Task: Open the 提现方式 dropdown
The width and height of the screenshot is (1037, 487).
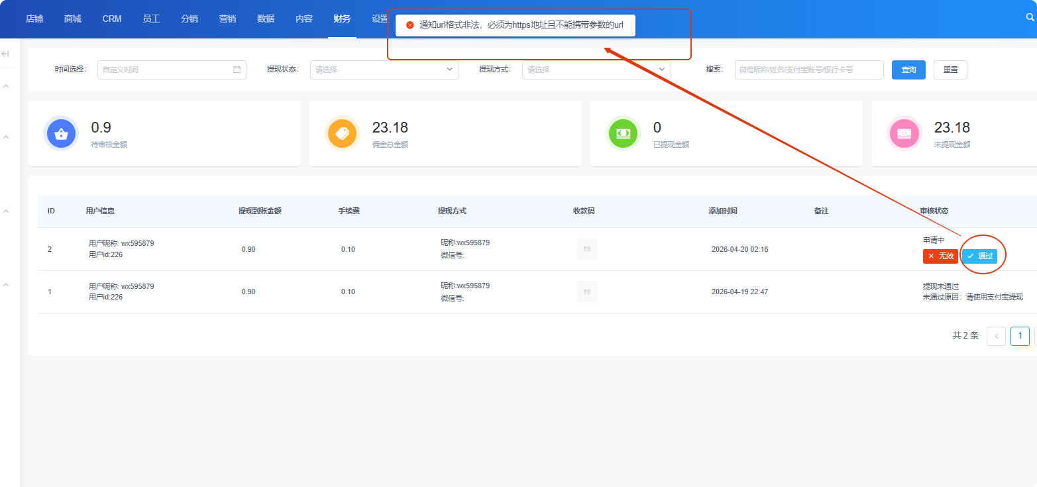Action: pos(596,70)
